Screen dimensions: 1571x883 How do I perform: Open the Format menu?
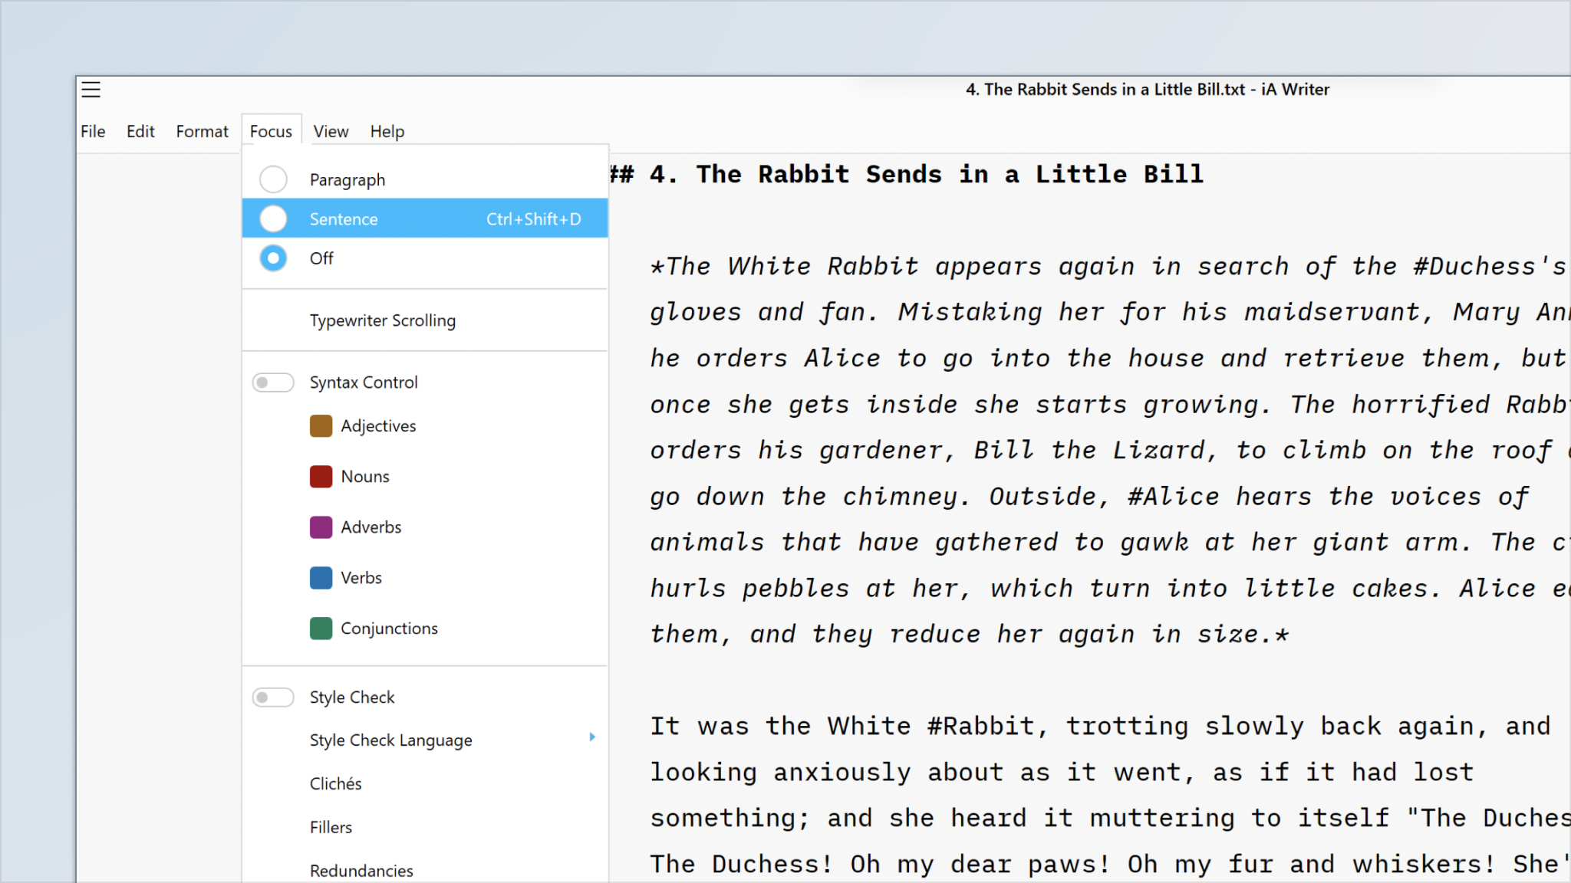(202, 131)
